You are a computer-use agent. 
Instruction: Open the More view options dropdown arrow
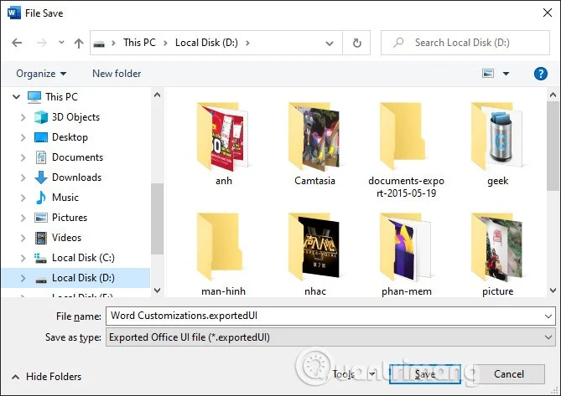(x=506, y=74)
